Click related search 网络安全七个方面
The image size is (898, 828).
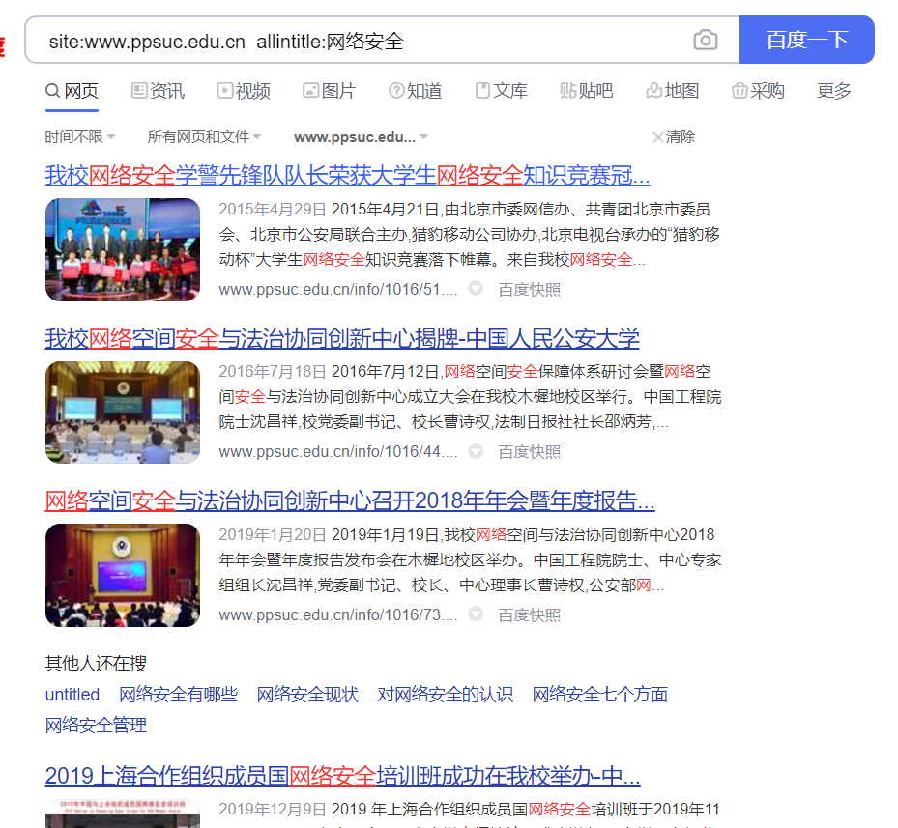point(599,695)
